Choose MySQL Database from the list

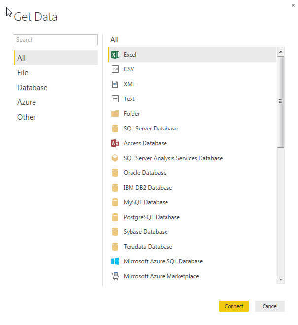pyautogui.click(x=145, y=202)
